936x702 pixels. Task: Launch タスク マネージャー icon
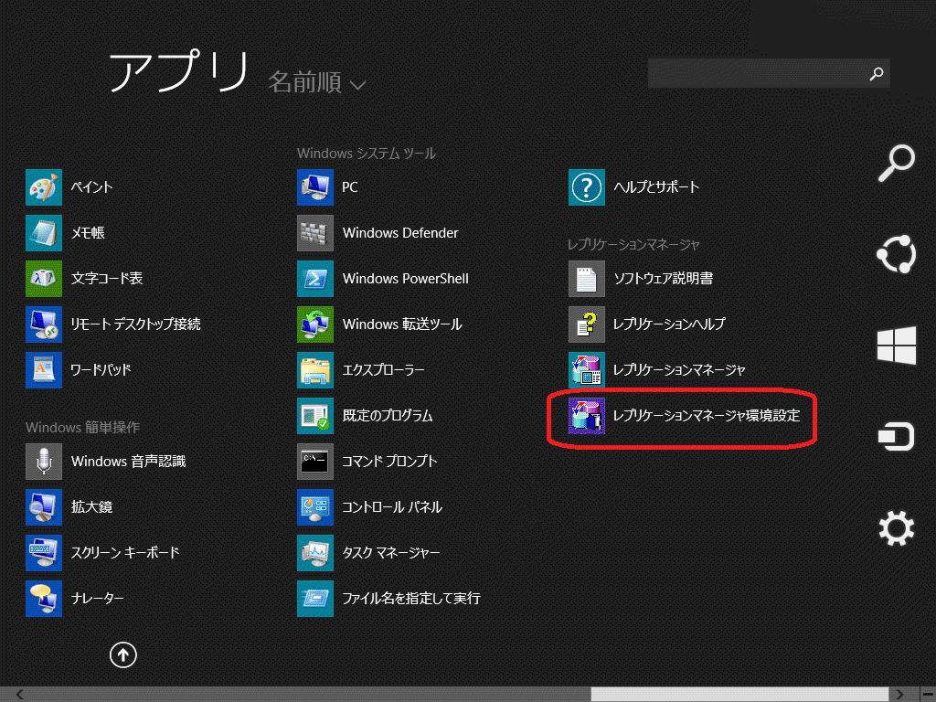(x=315, y=553)
